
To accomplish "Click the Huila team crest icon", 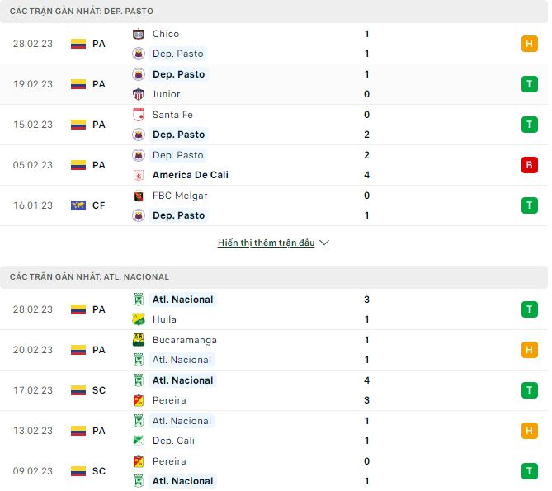I will point(139,319).
